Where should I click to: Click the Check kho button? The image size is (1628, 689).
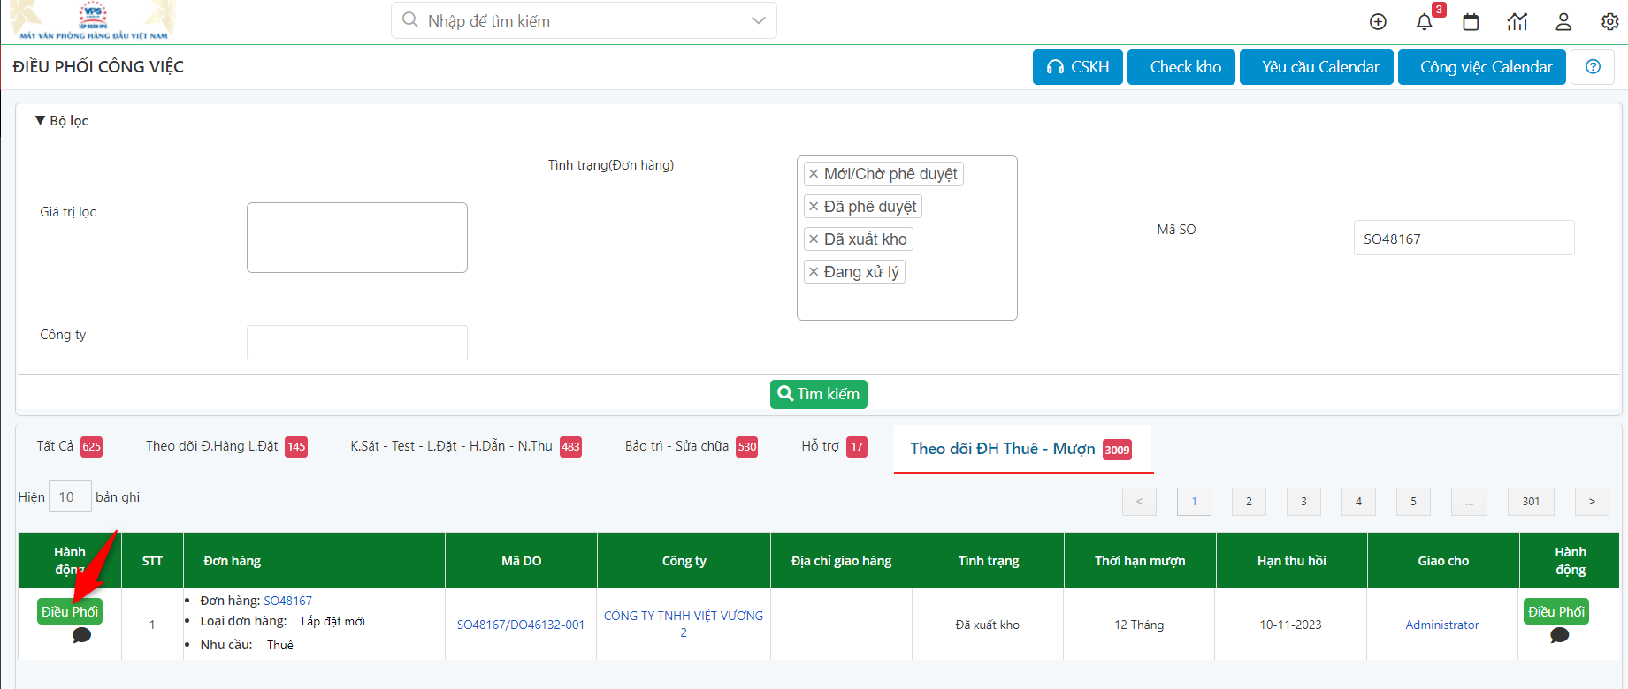point(1181,67)
